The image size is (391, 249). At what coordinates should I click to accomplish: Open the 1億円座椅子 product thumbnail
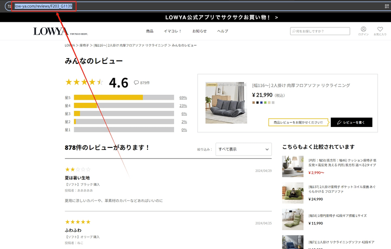pyautogui.click(x=293, y=219)
